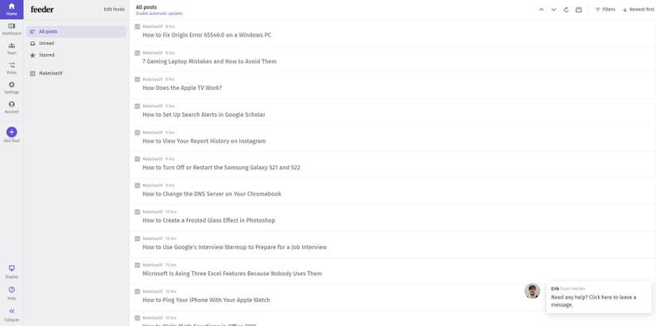Click feed icon beside Instagram Report History post
The image size is (656, 326).
click(138, 132)
